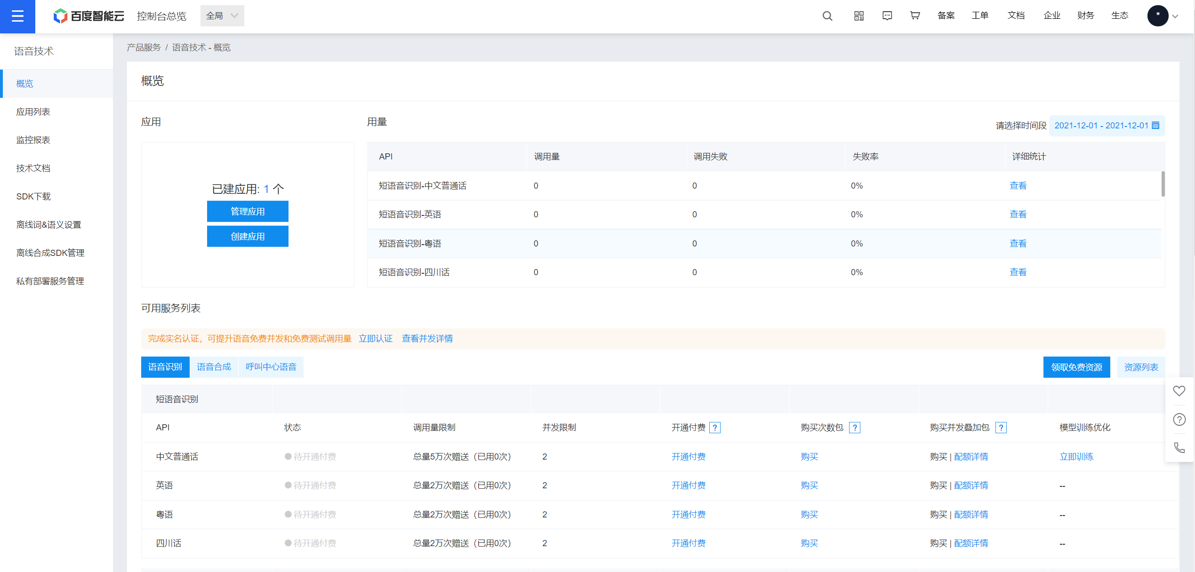The width and height of the screenshot is (1195, 572).
Task: Go to 私有部署服务管理 in the sidebar
Action: click(56, 281)
